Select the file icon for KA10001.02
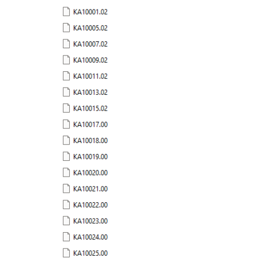 (x=66, y=12)
